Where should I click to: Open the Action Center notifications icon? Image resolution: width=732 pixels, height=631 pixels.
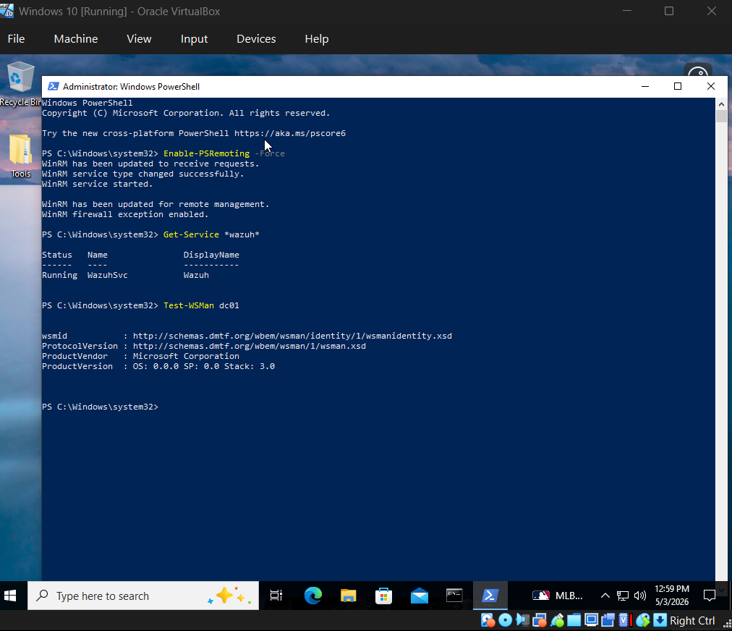710,596
